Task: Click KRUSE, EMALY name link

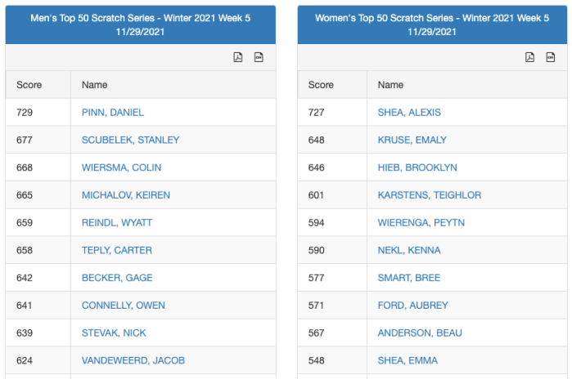Action: click(x=412, y=140)
